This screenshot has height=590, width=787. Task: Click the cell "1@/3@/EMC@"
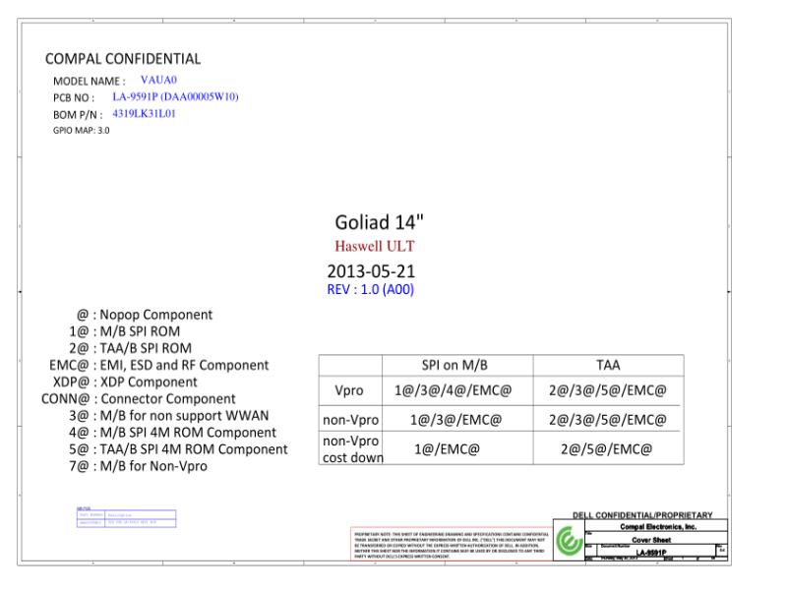coord(455,420)
